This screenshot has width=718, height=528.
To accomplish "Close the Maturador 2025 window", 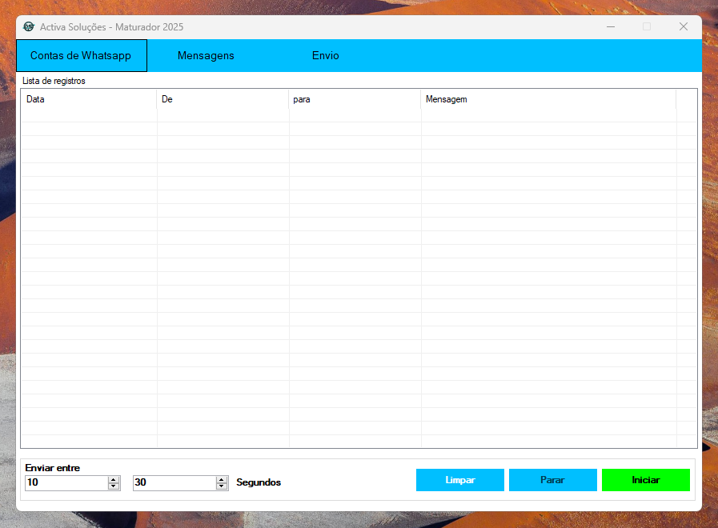I will pos(683,26).
